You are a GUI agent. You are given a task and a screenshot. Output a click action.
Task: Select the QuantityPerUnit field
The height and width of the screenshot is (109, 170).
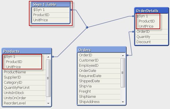pos(24,88)
